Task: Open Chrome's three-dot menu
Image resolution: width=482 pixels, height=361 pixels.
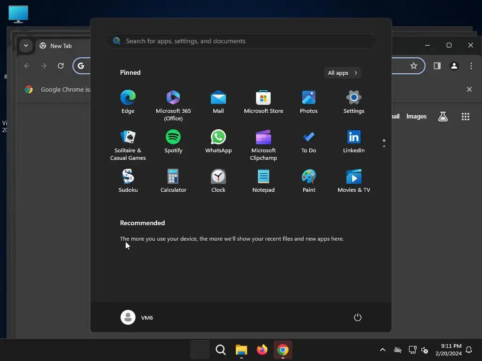Action: click(471, 66)
